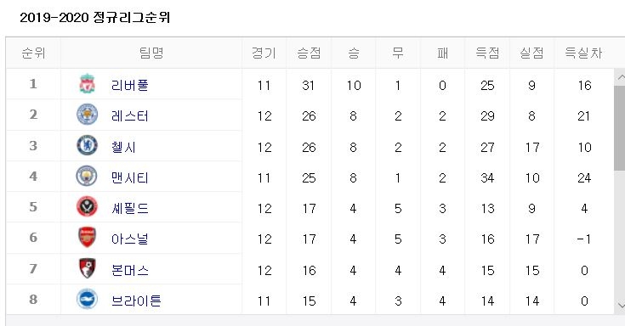Open the 아스널 team link
The image size is (625, 326).
coord(129,239)
